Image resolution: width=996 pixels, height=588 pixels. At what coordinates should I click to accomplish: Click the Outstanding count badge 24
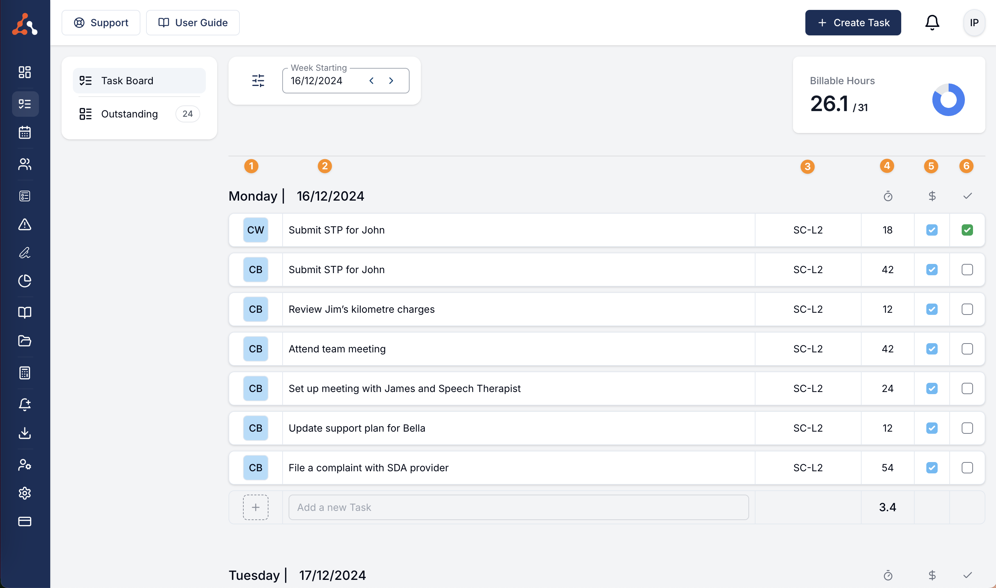click(x=187, y=114)
